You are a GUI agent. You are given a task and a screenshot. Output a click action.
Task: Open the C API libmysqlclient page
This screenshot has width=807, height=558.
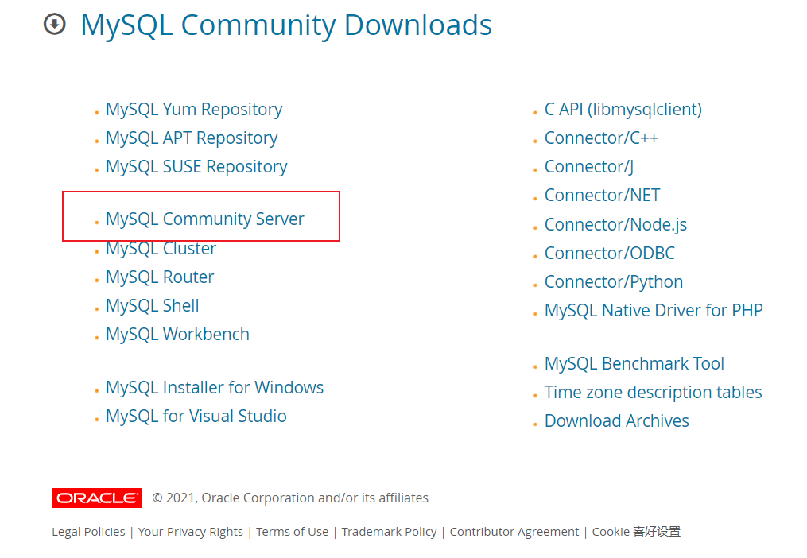(623, 109)
